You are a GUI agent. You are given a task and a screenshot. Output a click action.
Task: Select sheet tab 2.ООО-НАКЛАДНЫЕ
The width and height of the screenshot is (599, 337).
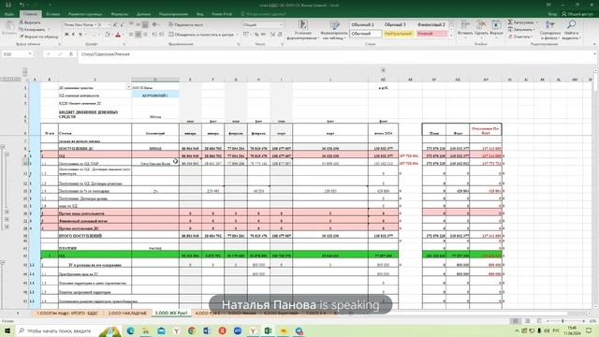click(127, 313)
